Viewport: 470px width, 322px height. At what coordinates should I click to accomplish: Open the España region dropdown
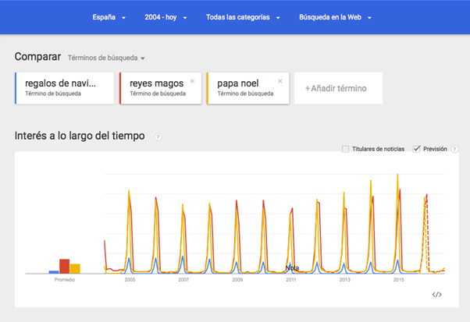point(109,17)
